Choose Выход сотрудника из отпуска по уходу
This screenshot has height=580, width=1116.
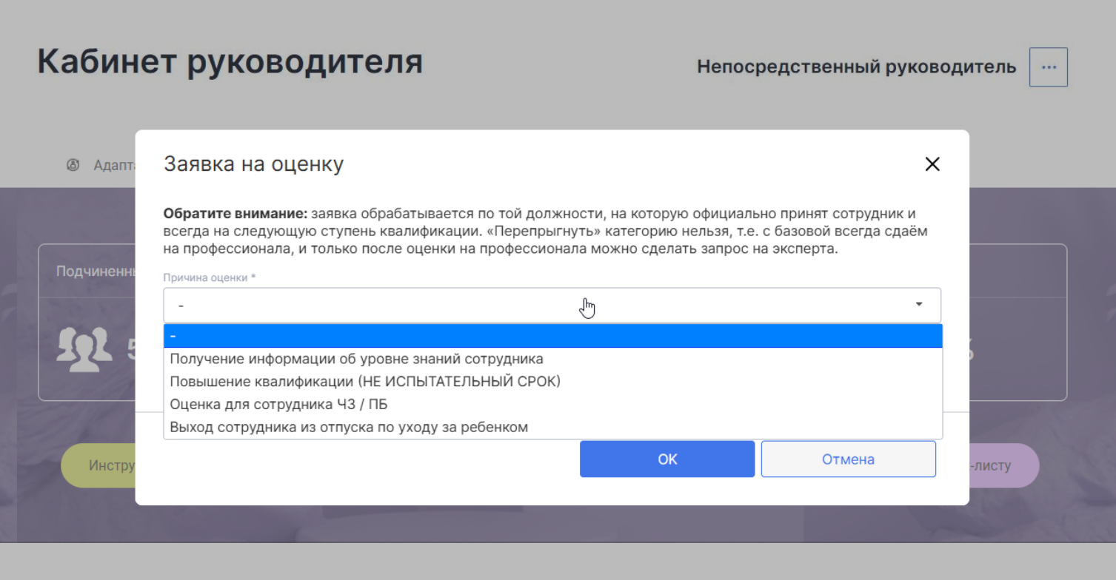click(552, 428)
